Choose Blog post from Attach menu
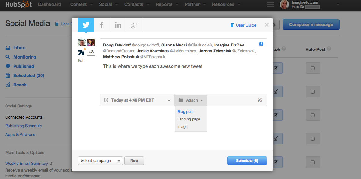This screenshot has height=179, width=361. point(185,112)
